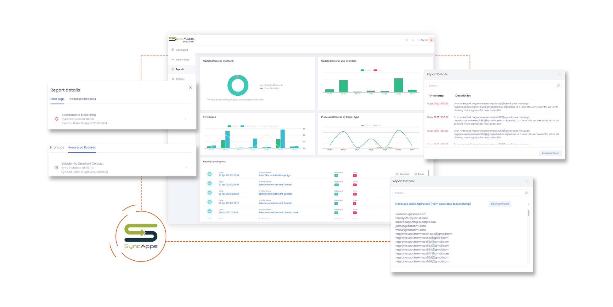Click search magnifier in upper Report Details panel

point(558,86)
